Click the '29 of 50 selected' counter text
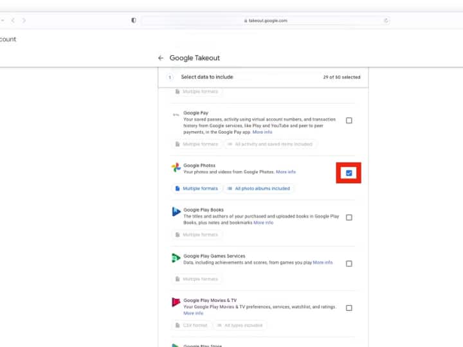The width and height of the screenshot is (463, 347). click(x=341, y=77)
